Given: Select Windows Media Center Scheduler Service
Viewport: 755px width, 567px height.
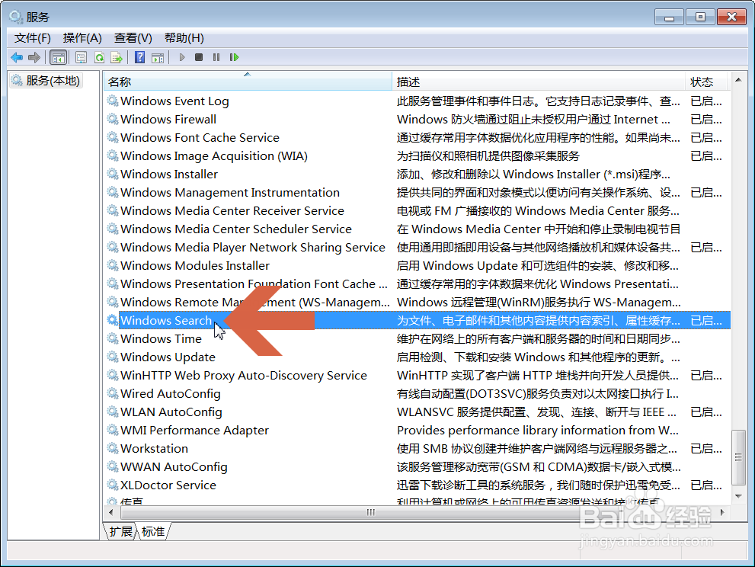Looking at the screenshot, I should [417, 229].
